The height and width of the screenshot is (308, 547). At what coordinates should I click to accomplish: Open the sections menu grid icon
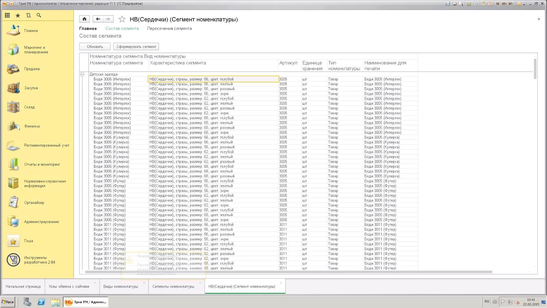[x=7, y=15]
